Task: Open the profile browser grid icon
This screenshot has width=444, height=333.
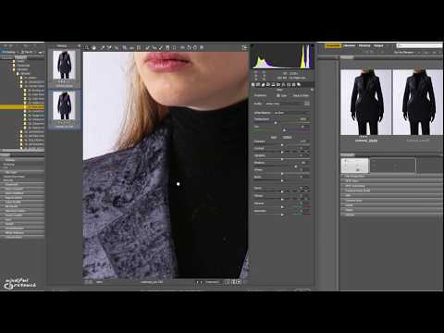Action: coord(307,104)
